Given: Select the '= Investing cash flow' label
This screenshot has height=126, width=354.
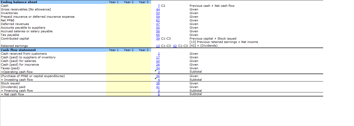Looking at the screenshot, I should click(x=17, y=80).
